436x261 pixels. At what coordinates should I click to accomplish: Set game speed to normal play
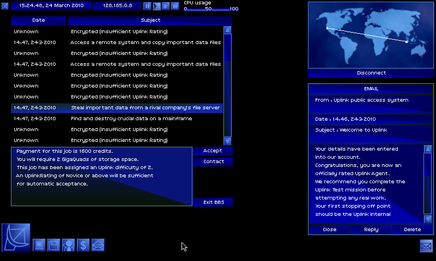tap(156, 6)
